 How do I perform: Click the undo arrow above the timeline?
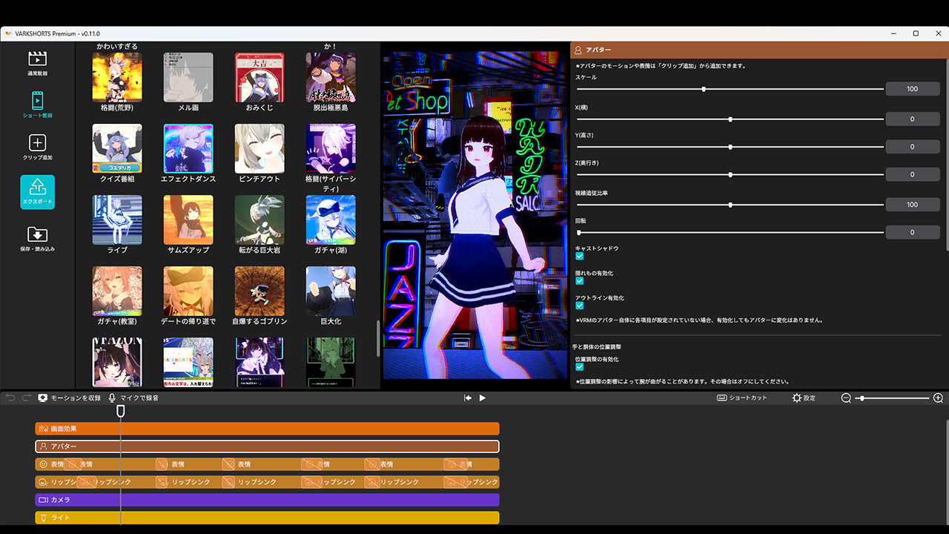point(10,397)
